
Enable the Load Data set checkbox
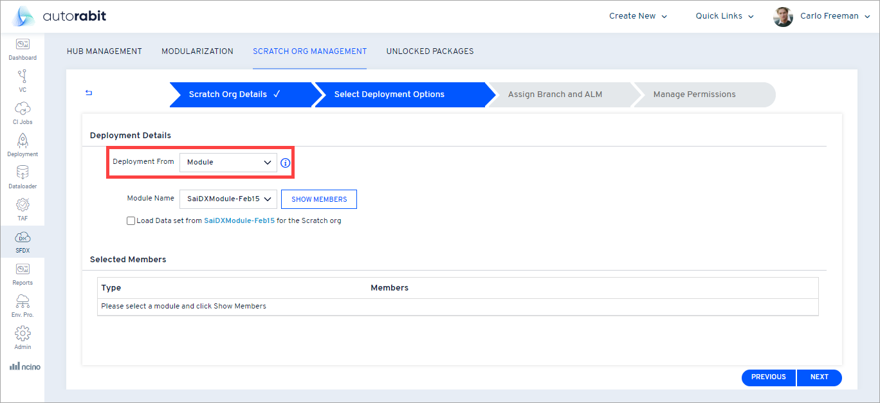(131, 220)
